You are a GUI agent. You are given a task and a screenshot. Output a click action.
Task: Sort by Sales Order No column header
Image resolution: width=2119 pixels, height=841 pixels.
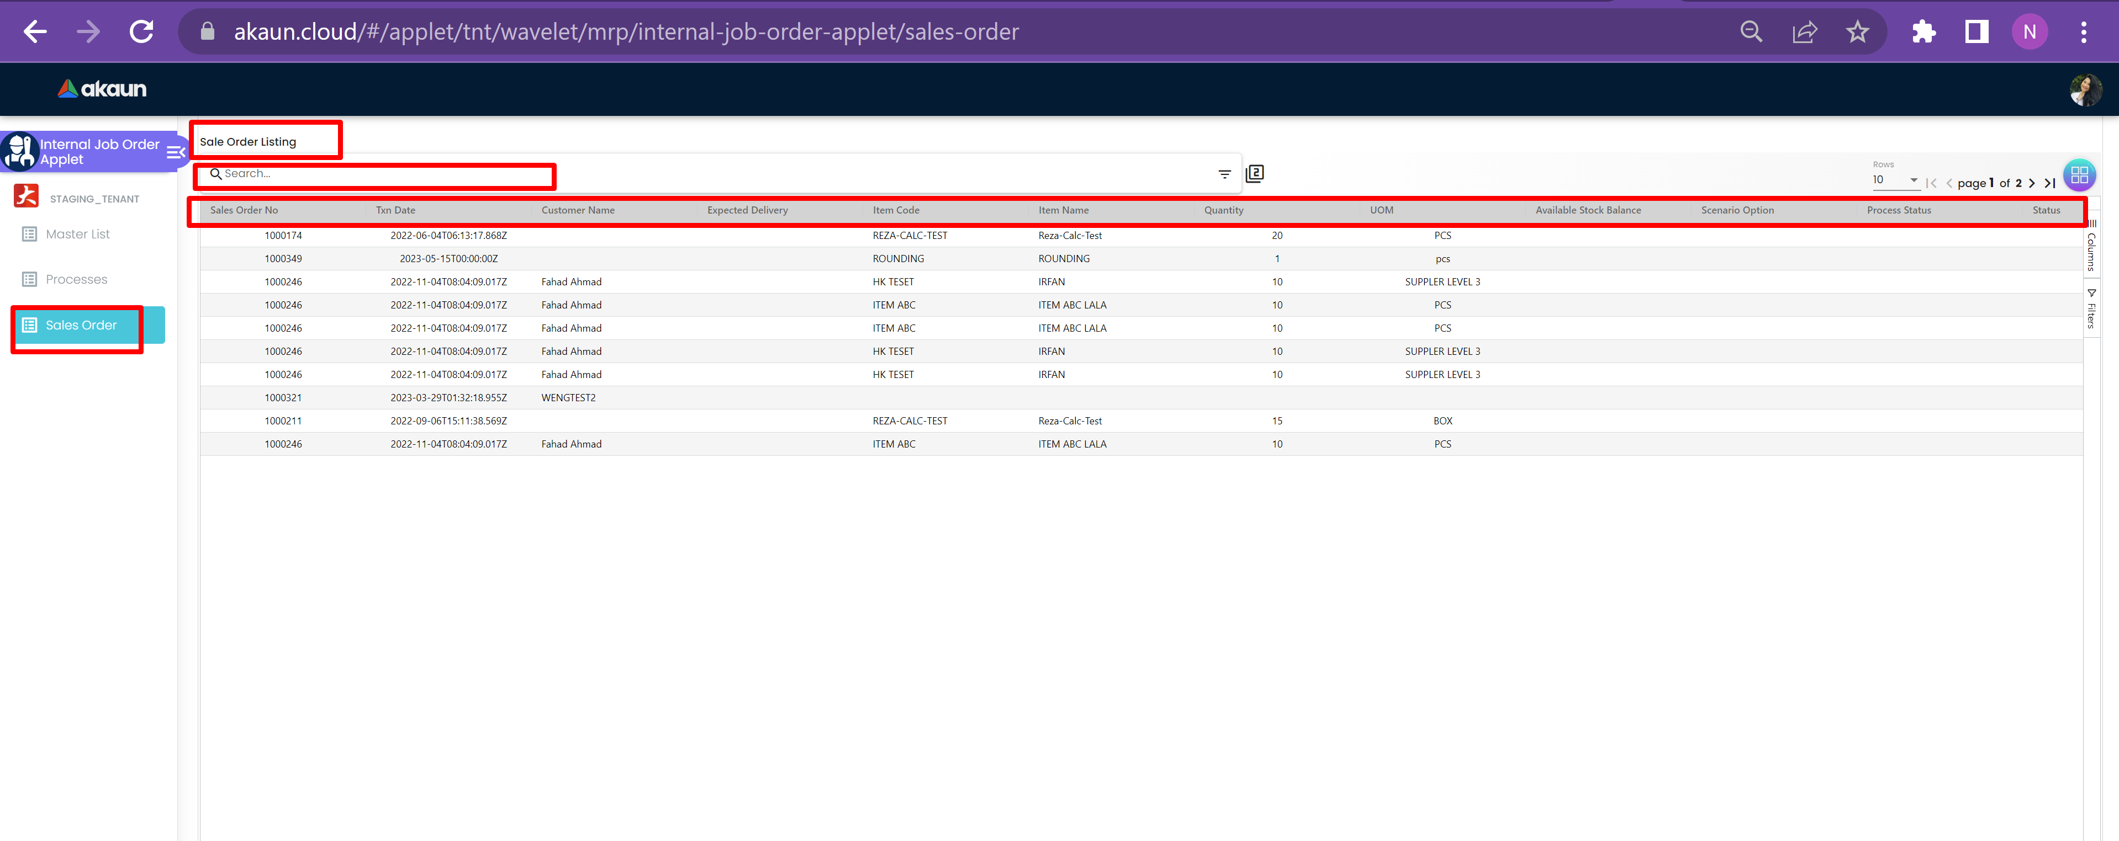pos(244,210)
